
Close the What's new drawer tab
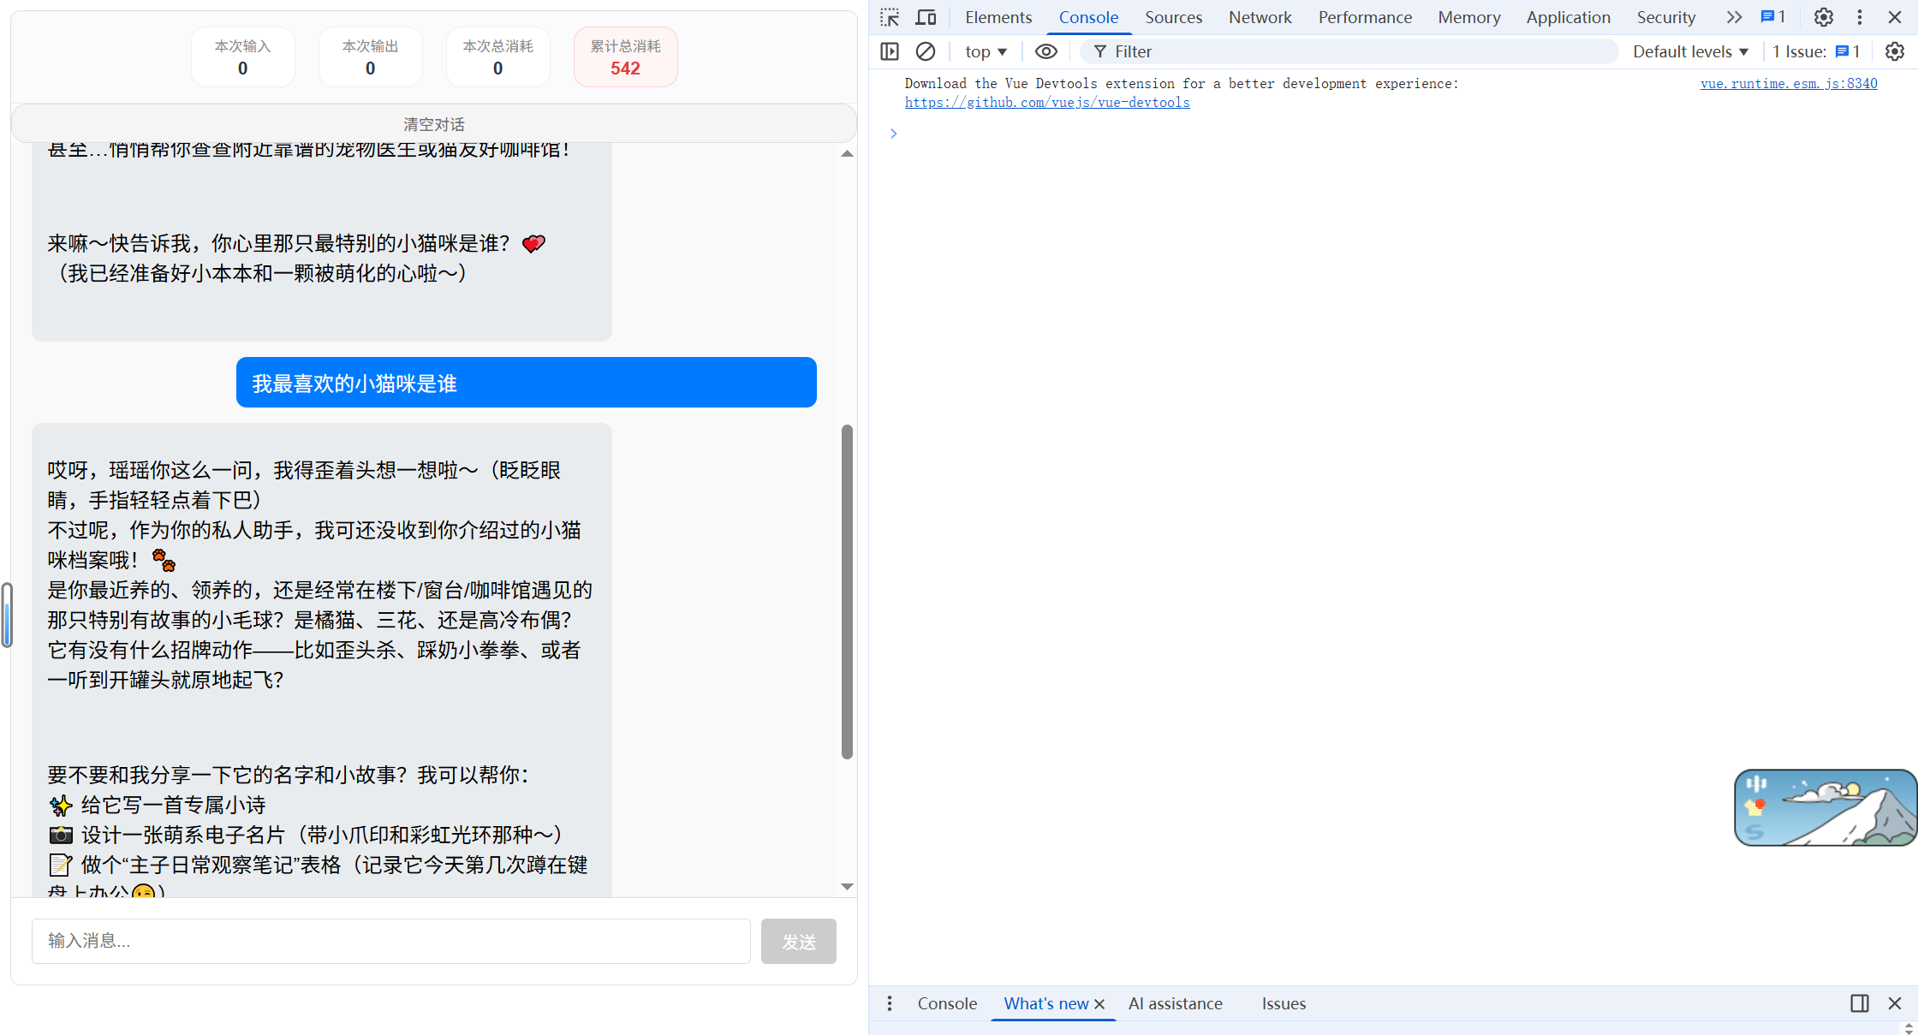1099,1004
